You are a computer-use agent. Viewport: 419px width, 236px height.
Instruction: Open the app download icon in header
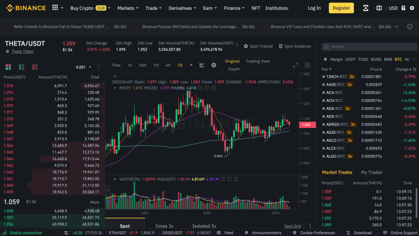365,8
